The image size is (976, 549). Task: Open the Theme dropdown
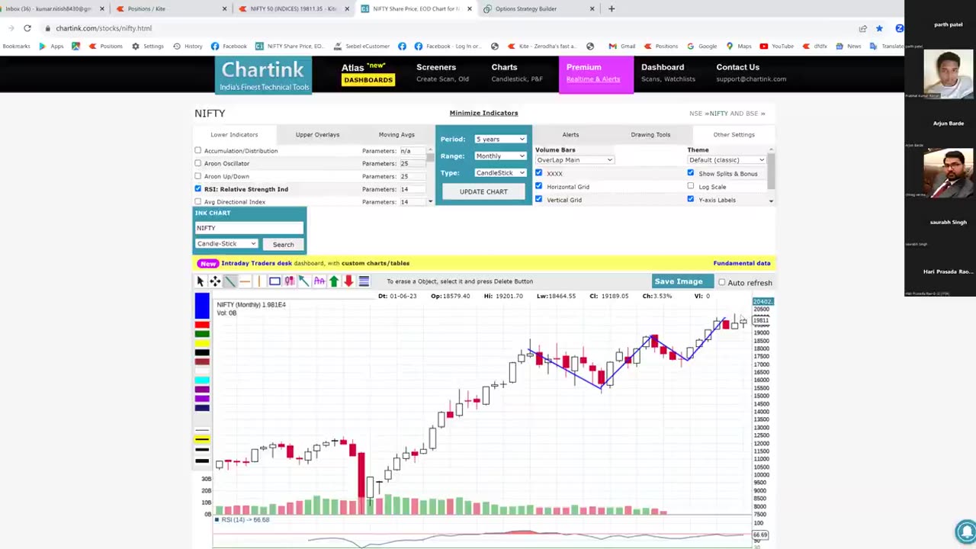coord(727,160)
